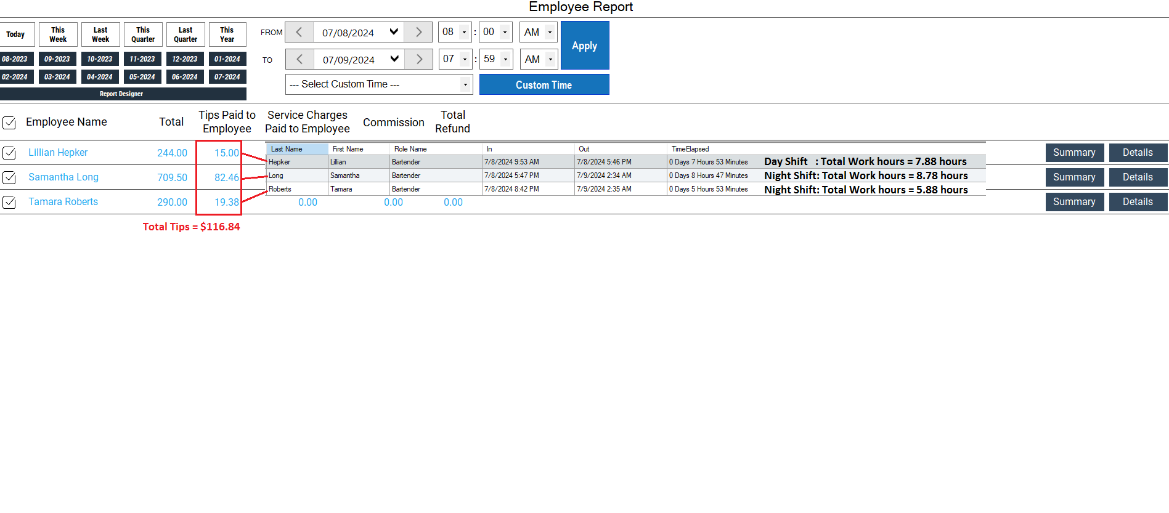Select the Last Quarter quick filter
Viewport: 1169px width, 513px height.
pyautogui.click(x=185, y=34)
